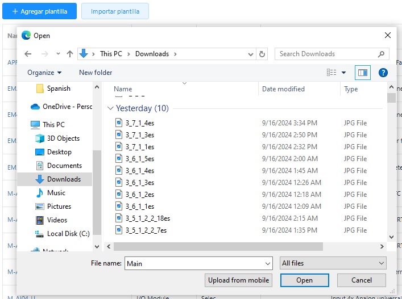Expand the File name combo box dropdown

[268, 263]
